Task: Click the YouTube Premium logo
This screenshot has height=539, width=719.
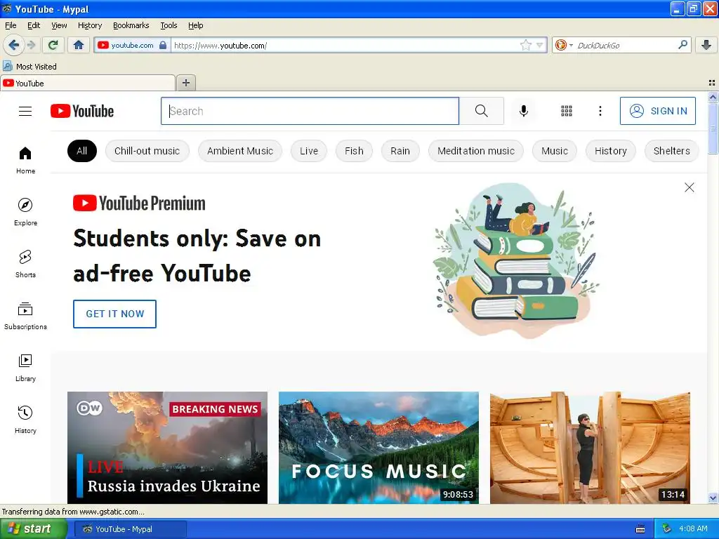Action: [139, 203]
